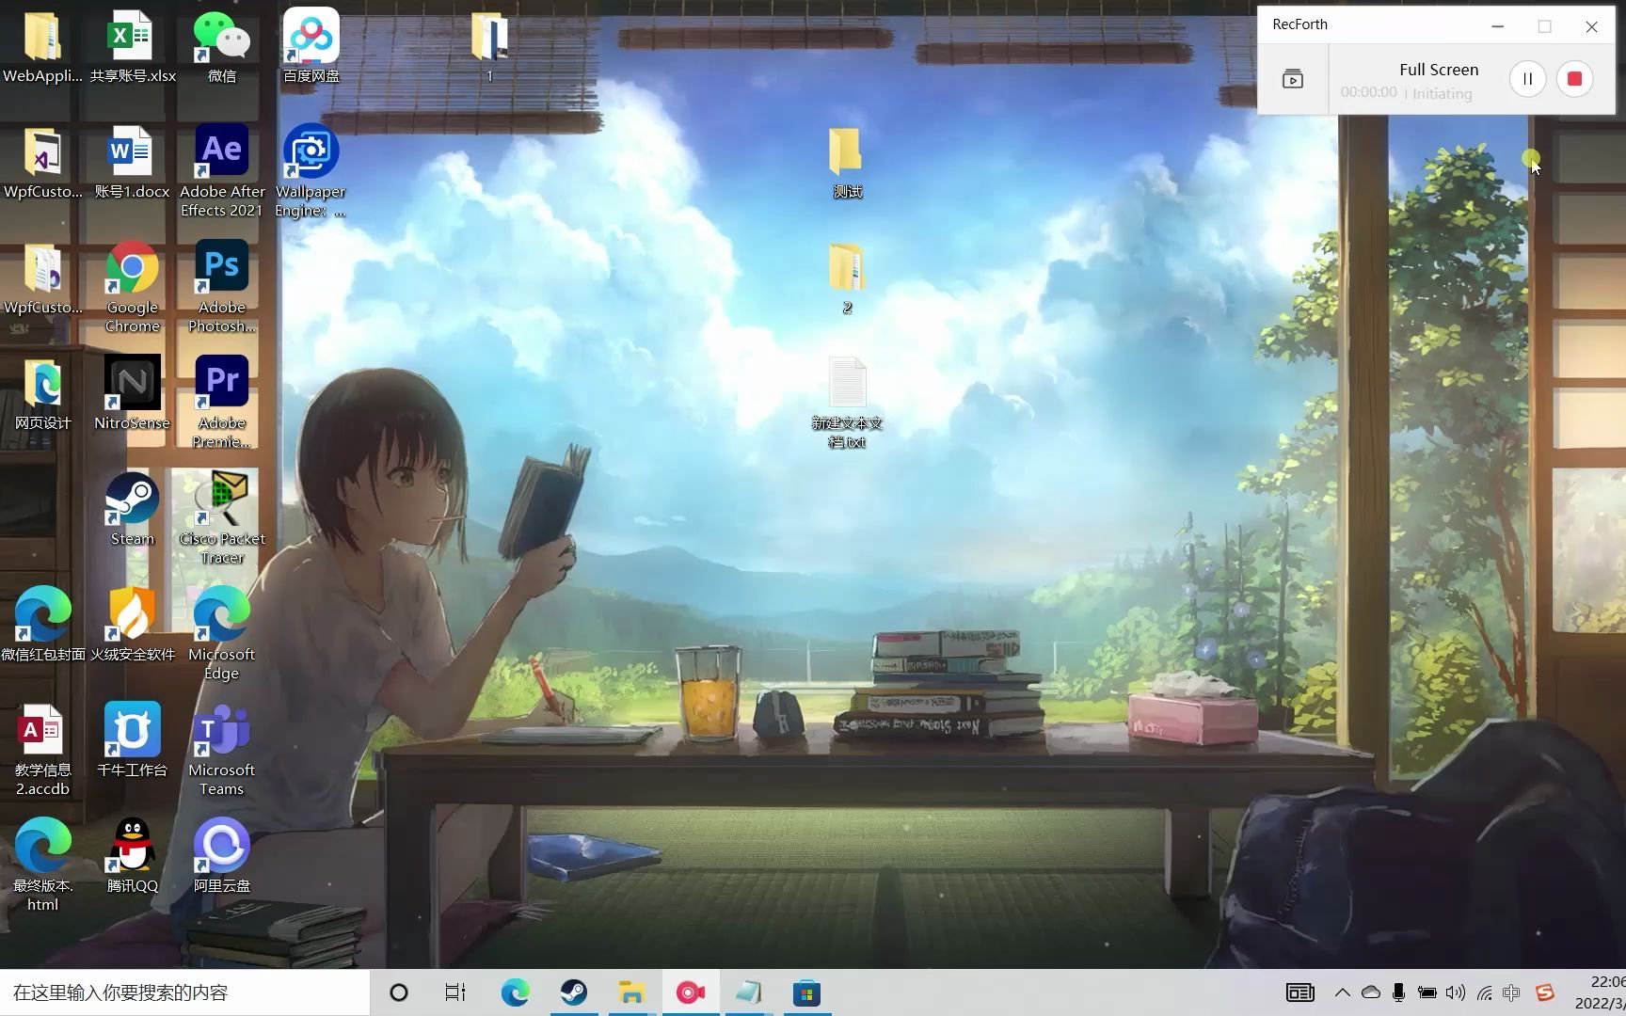
Task: Open Steam from the taskbar
Action: [573, 992]
